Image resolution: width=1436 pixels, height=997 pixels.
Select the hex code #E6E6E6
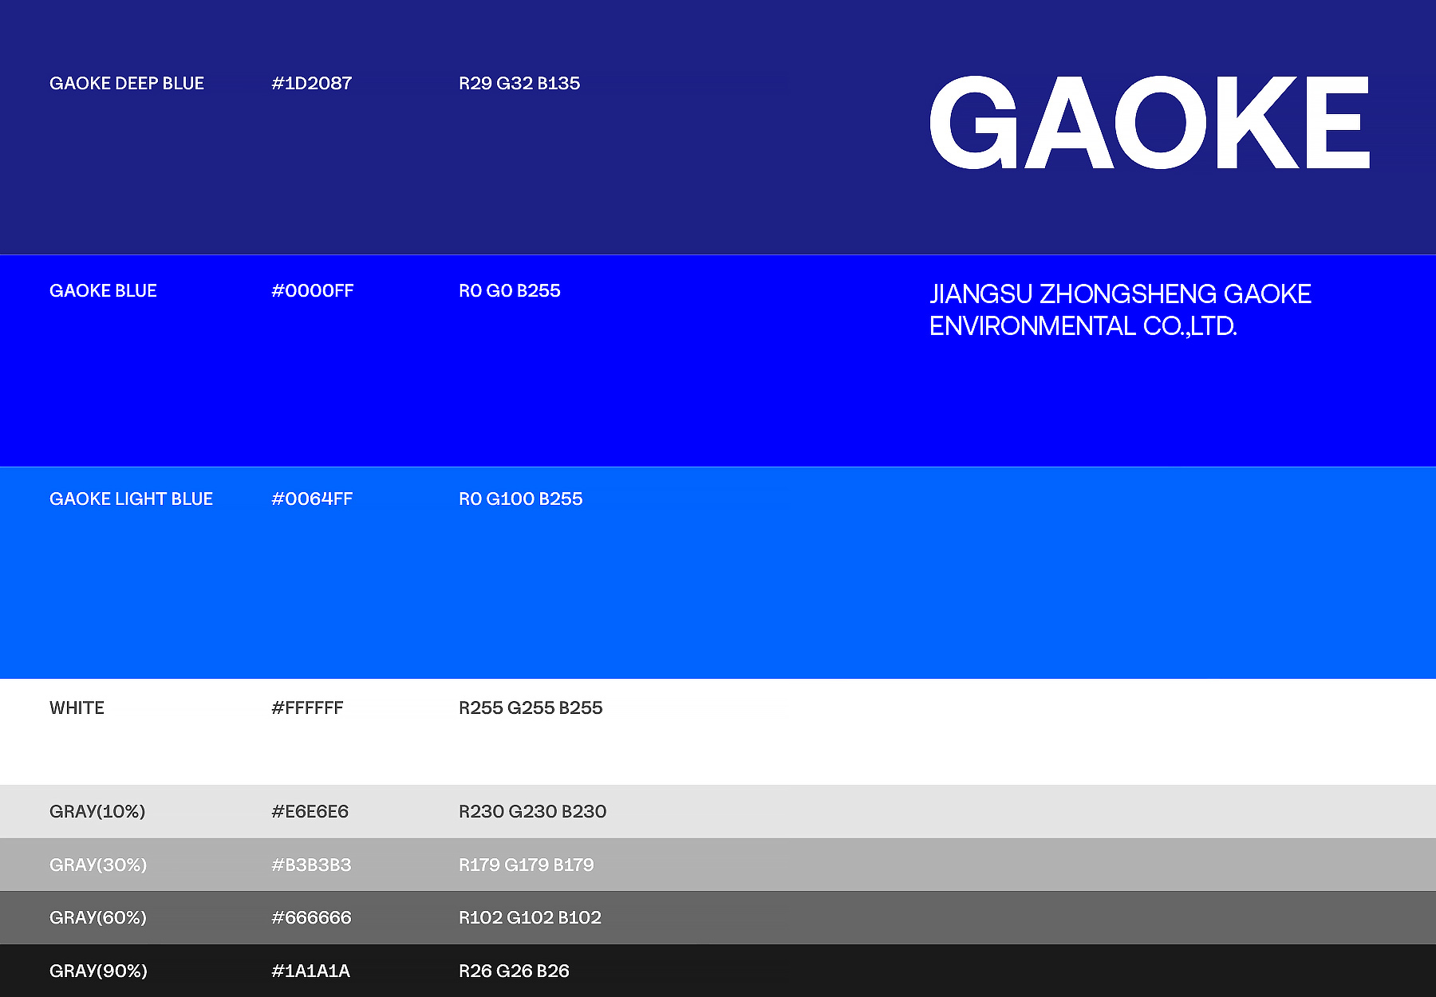click(310, 811)
